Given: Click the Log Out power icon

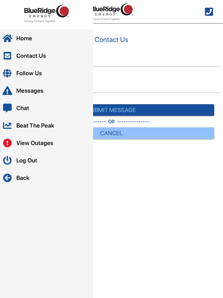Looking at the screenshot, I should tap(7, 160).
